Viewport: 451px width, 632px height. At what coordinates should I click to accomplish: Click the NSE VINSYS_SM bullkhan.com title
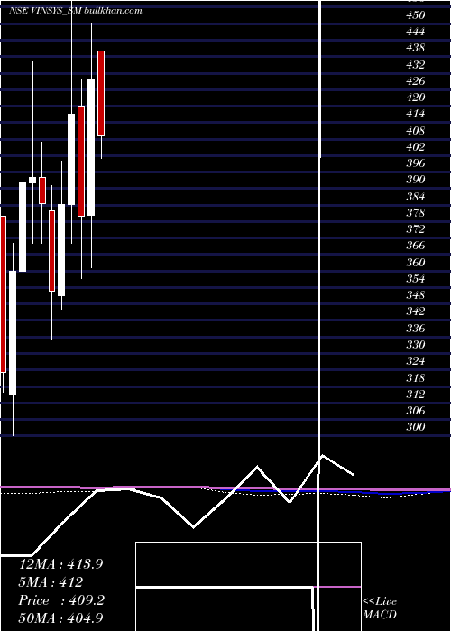75,11
